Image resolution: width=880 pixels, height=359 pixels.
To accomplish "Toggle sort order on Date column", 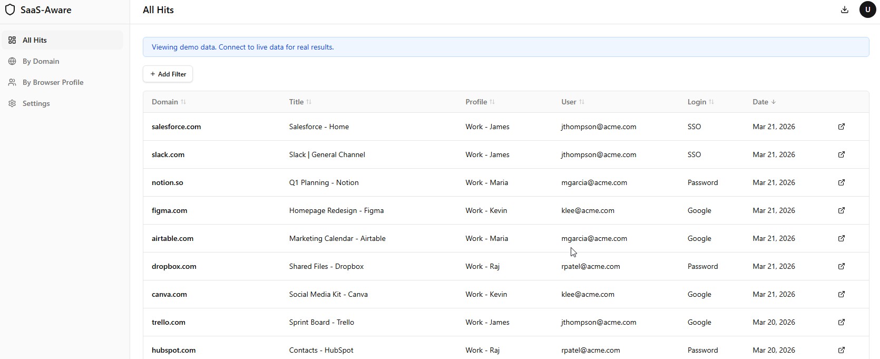I will pos(764,102).
